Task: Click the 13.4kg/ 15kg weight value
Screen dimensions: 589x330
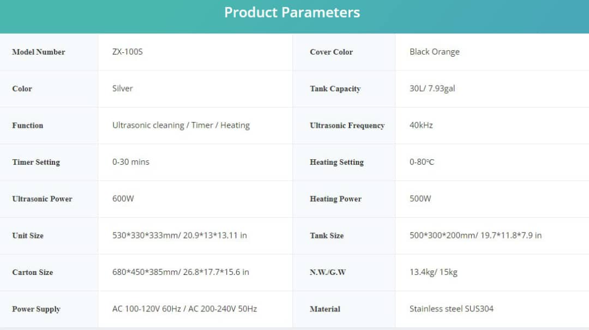Action: tap(433, 272)
